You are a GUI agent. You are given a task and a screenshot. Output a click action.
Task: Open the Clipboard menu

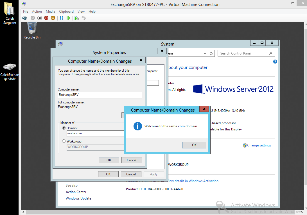point(66,11)
